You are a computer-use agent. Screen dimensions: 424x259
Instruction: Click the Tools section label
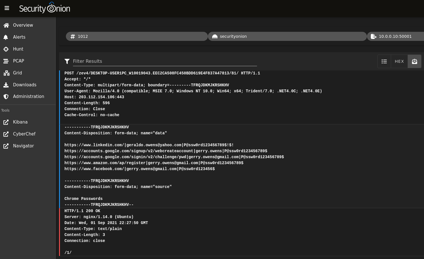click(5, 110)
